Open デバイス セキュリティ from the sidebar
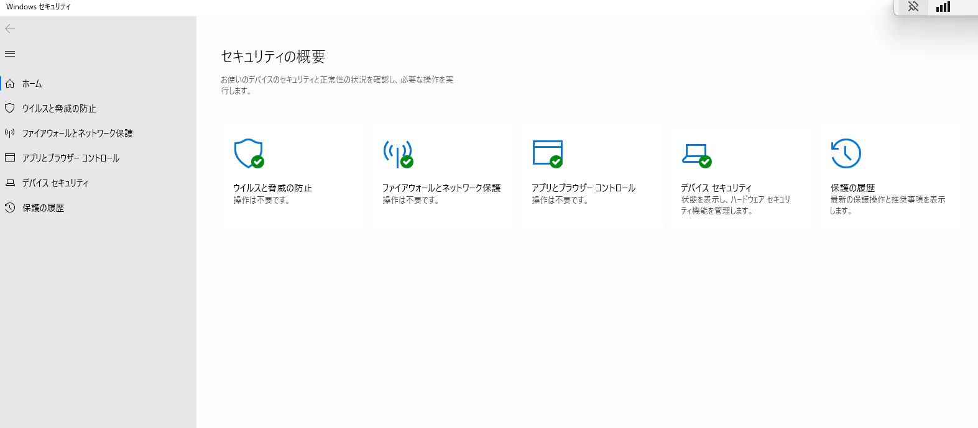The width and height of the screenshot is (978, 428). point(55,183)
